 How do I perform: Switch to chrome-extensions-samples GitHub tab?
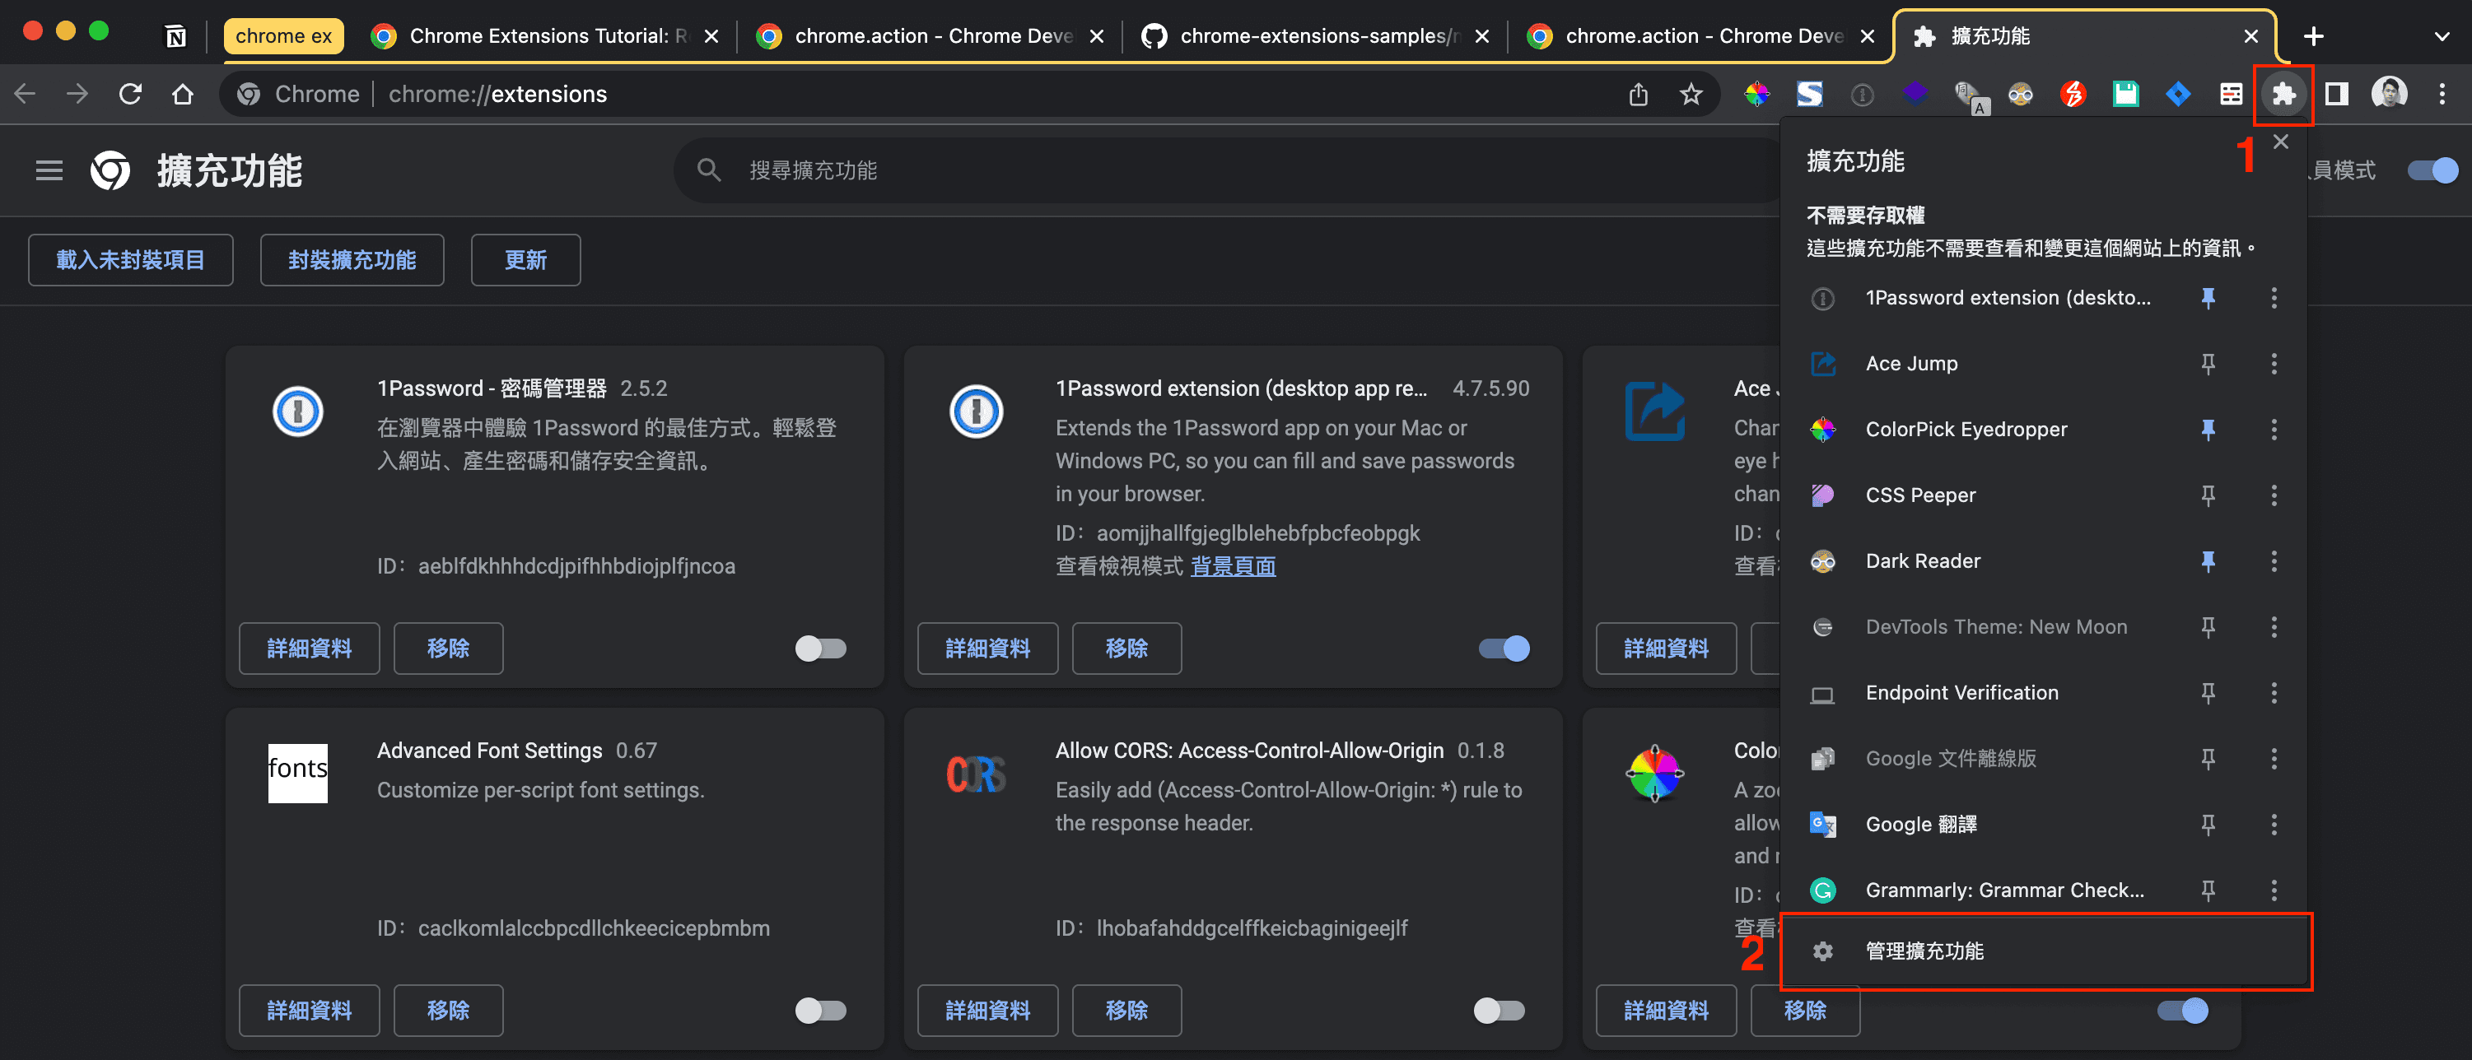1315,36
